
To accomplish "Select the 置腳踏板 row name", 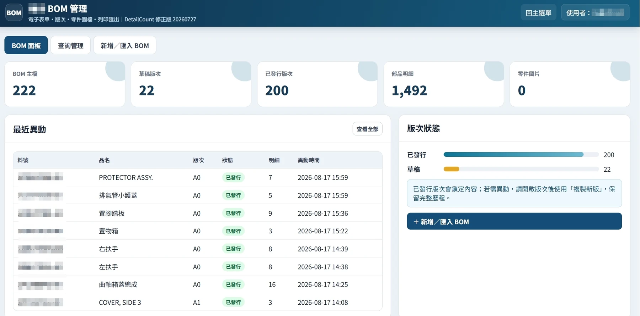I will pos(112,214).
